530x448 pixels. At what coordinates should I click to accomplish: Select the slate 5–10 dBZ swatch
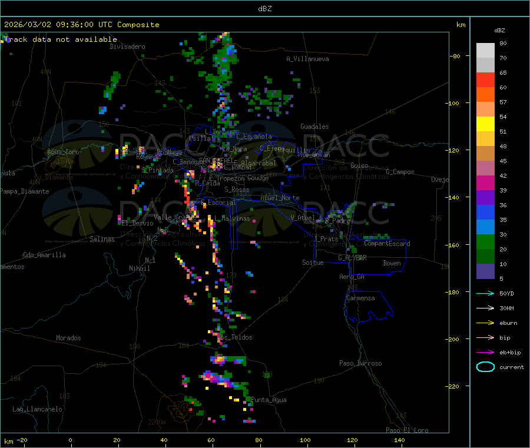pyautogui.click(x=485, y=271)
